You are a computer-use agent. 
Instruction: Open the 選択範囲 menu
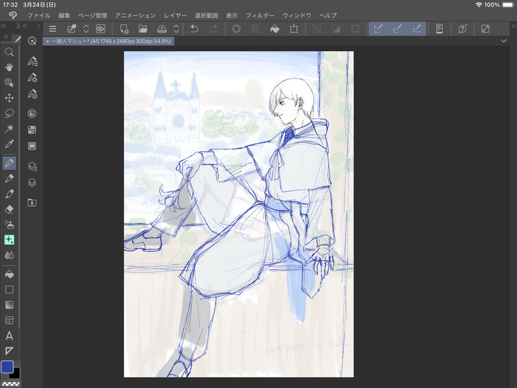206,16
